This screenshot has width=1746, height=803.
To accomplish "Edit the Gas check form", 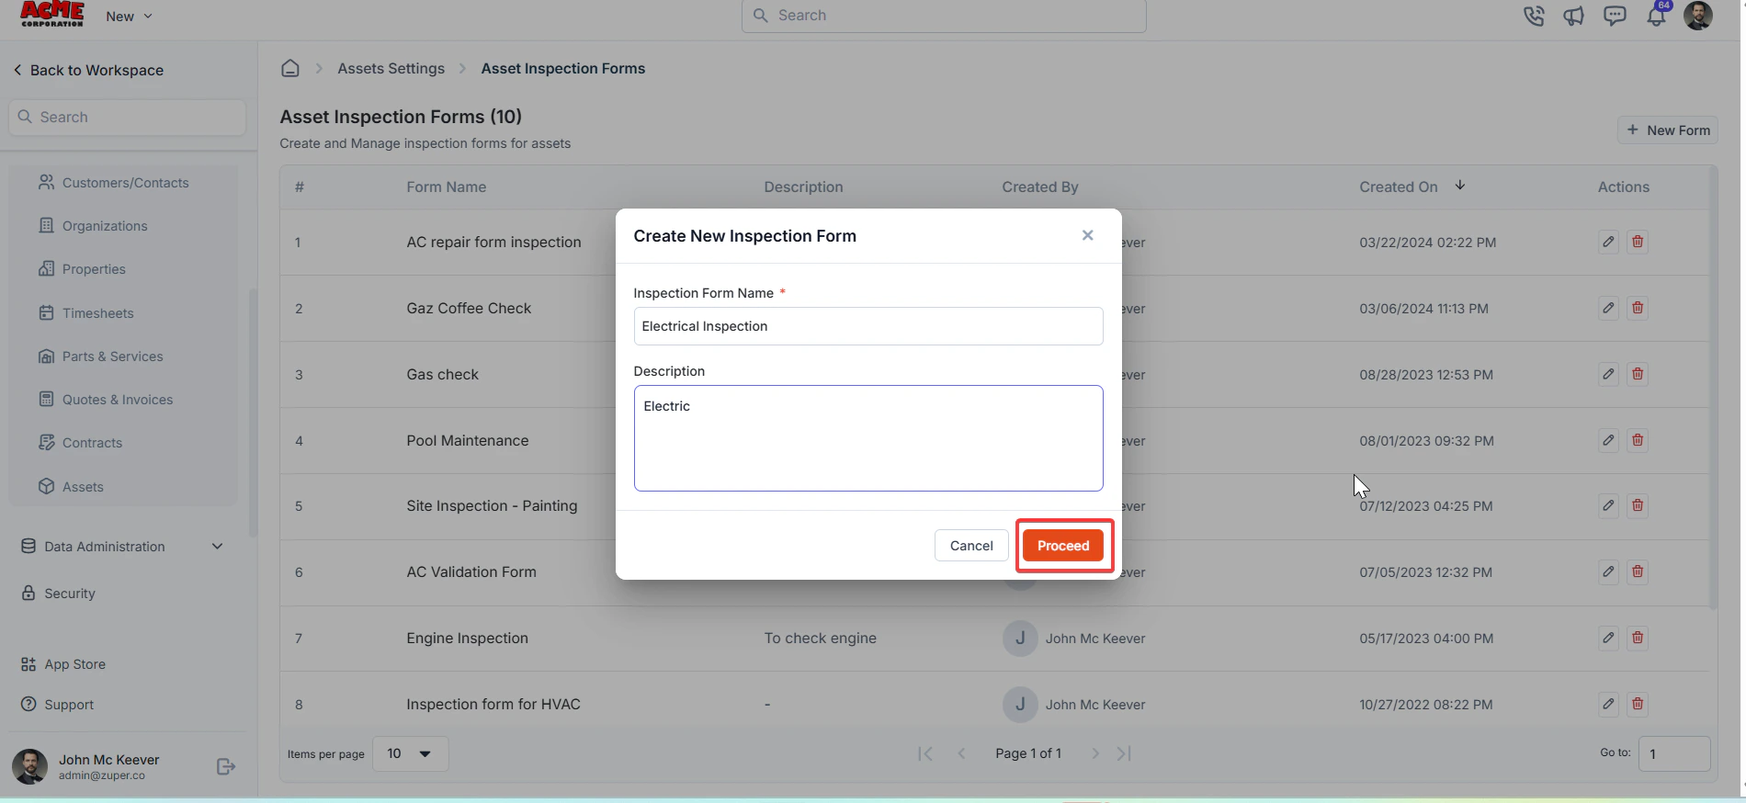I will coord(1608,374).
